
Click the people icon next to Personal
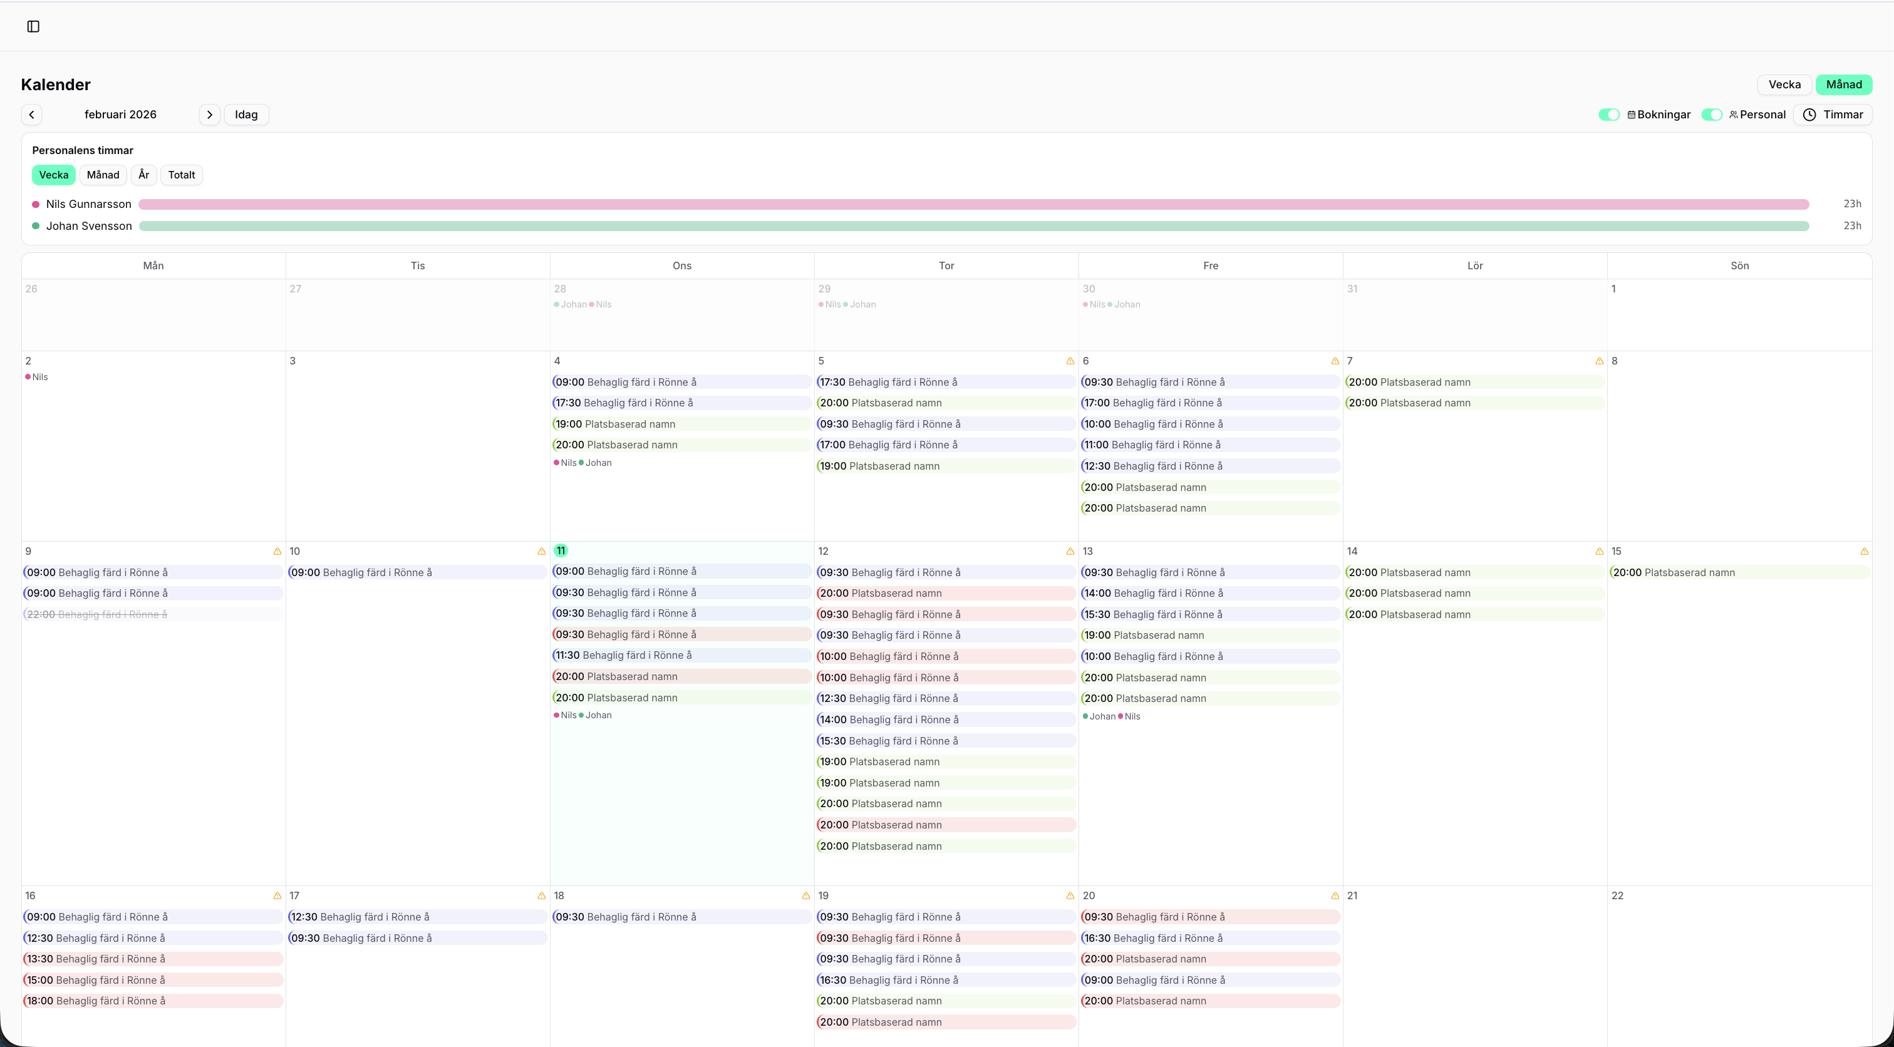(x=1732, y=114)
